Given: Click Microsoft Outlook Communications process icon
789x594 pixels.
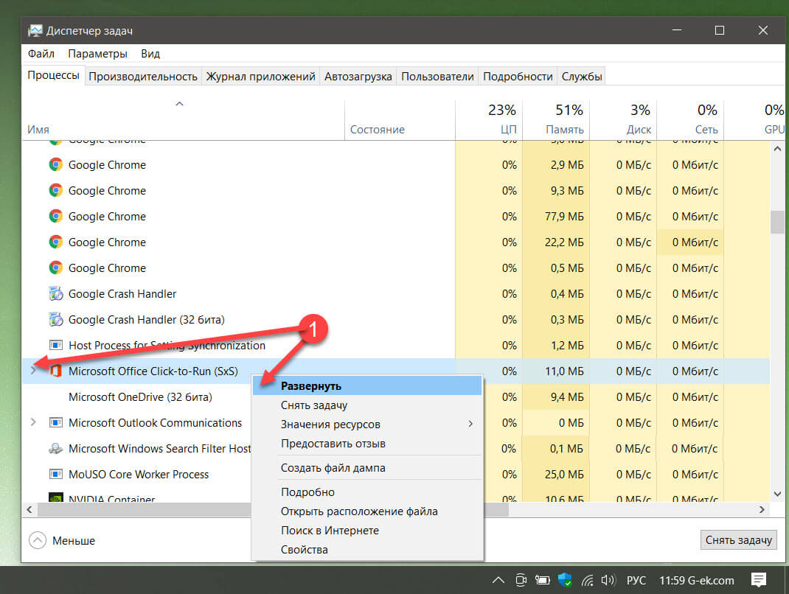Looking at the screenshot, I should [x=55, y=422].
